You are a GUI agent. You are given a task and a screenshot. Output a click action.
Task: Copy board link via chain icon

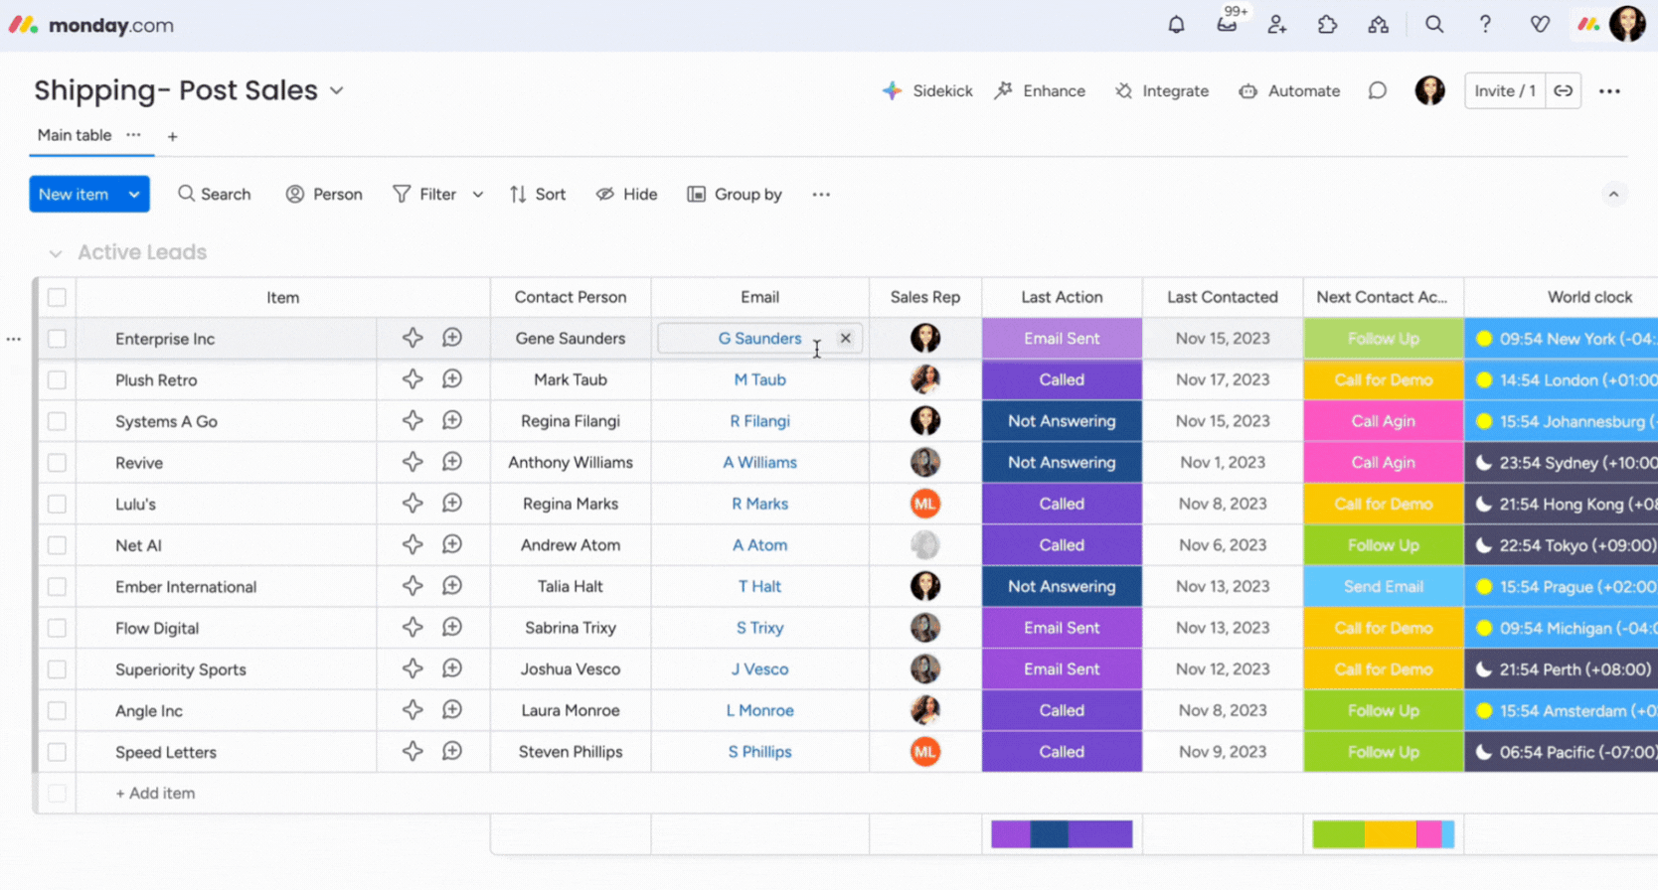[1564, 91]
